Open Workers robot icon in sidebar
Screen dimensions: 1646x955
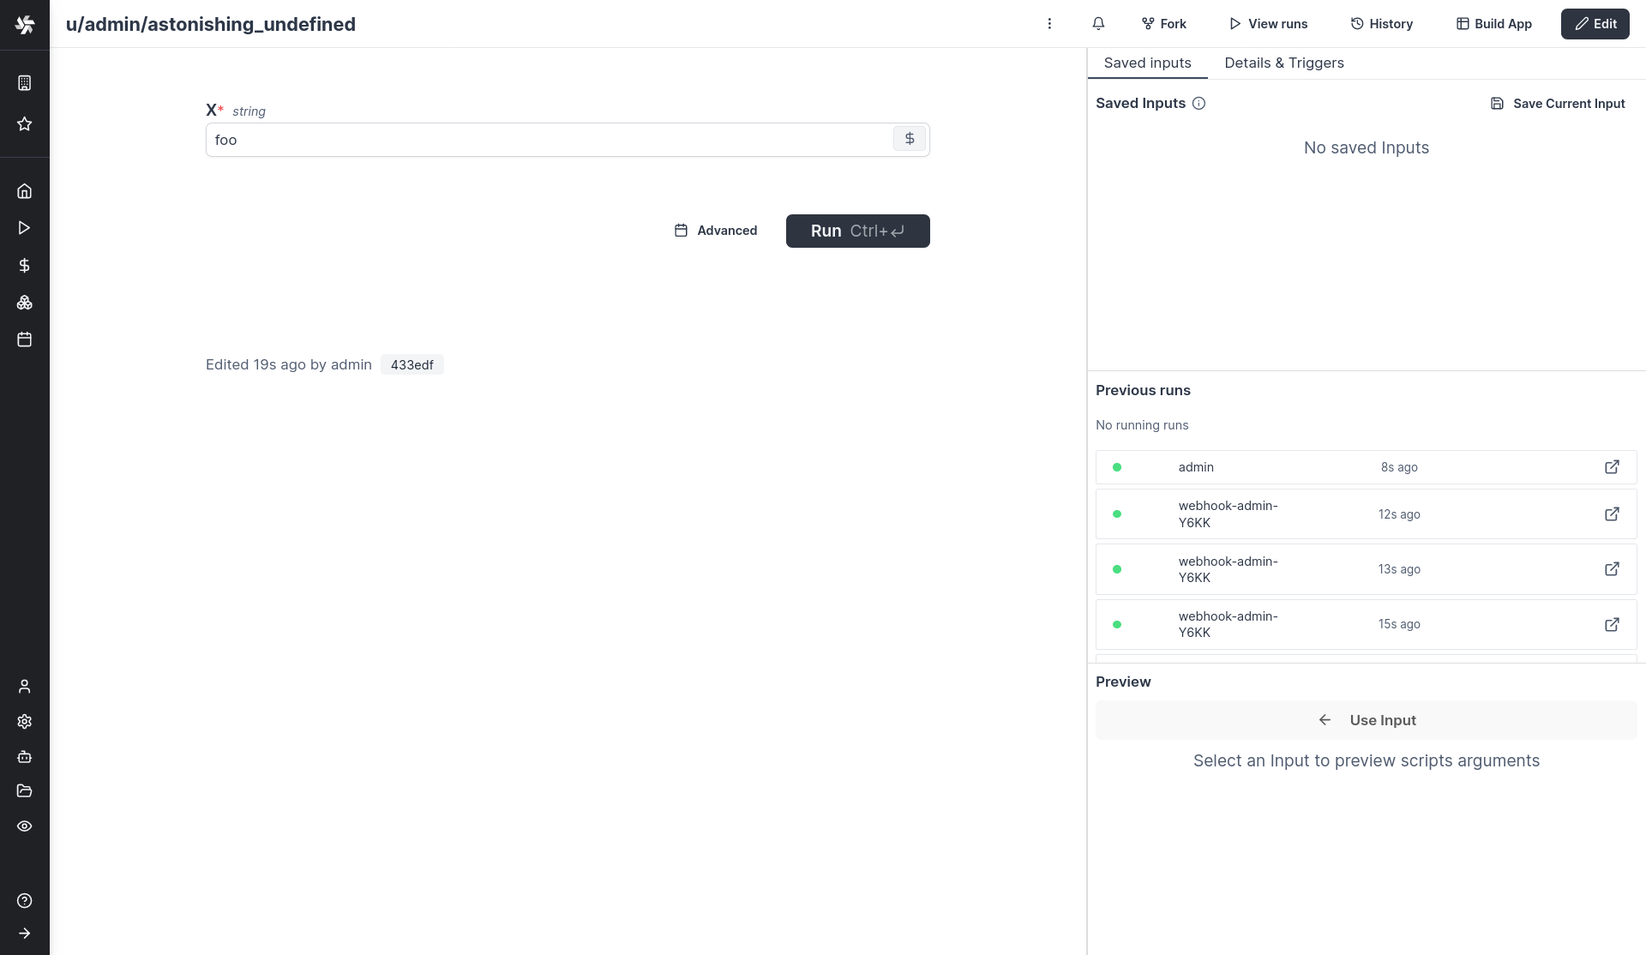click(x=25, y=757)
